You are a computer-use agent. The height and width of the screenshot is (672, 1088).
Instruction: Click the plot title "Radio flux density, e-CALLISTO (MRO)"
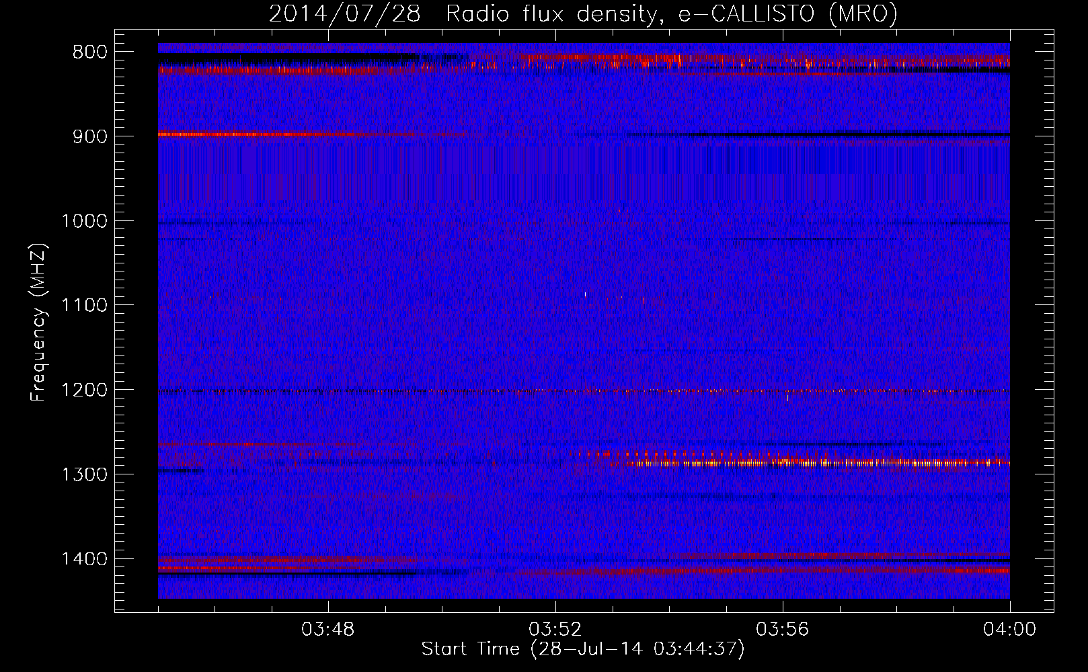coord(672,14)
